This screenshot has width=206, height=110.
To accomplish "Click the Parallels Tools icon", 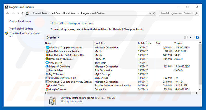I will (x=47, y=85).
